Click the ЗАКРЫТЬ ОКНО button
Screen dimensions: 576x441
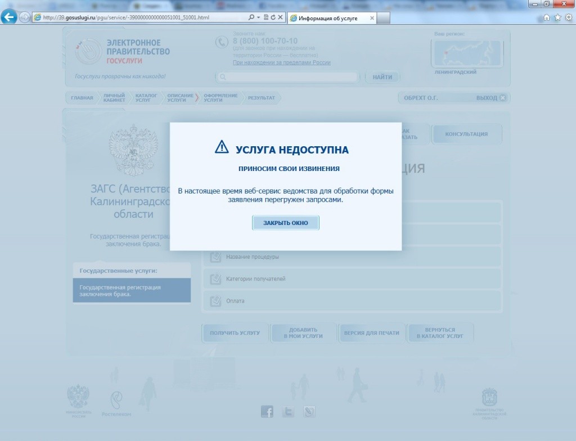point(285,223)
